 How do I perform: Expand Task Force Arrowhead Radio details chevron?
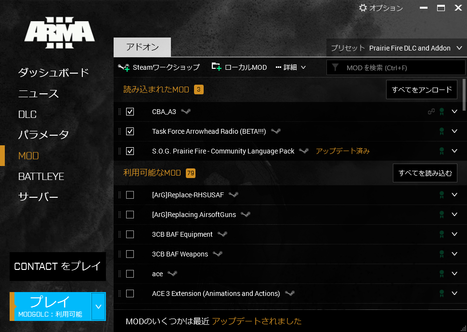(454, 131)
